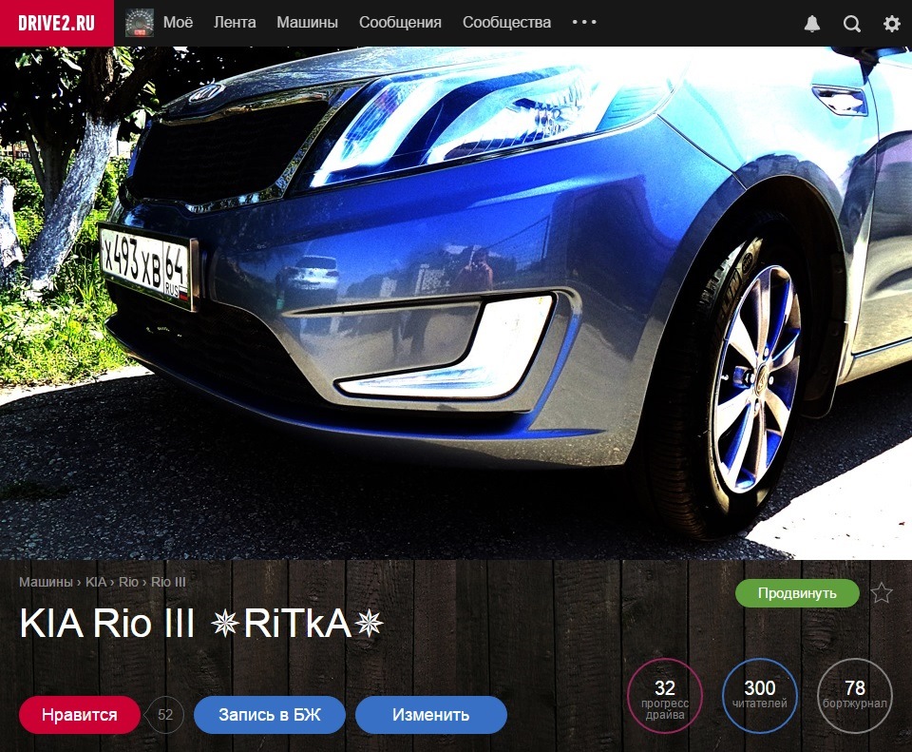
Task: Click the Машины breadcrumb link
Action: pyautogui.click(x=46, y=582)
